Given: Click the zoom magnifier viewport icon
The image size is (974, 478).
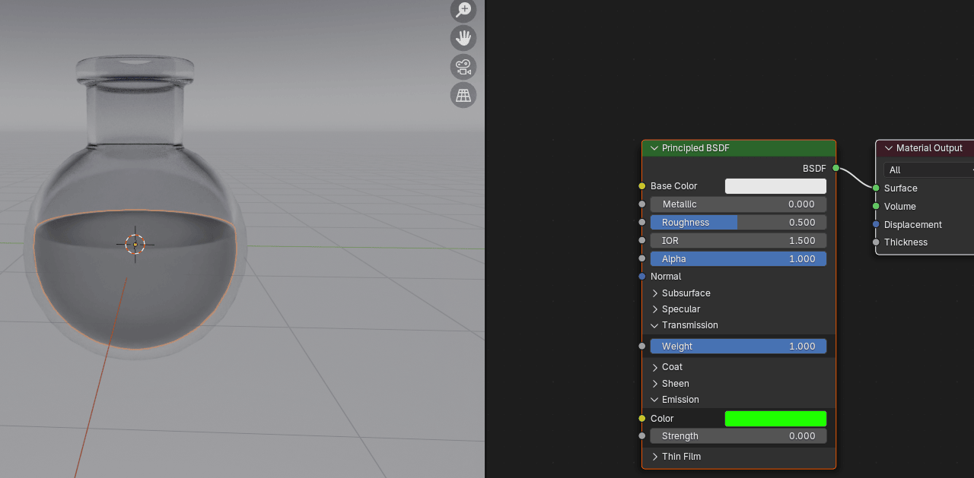Looking at the screenshot, I should click(463, 10).
